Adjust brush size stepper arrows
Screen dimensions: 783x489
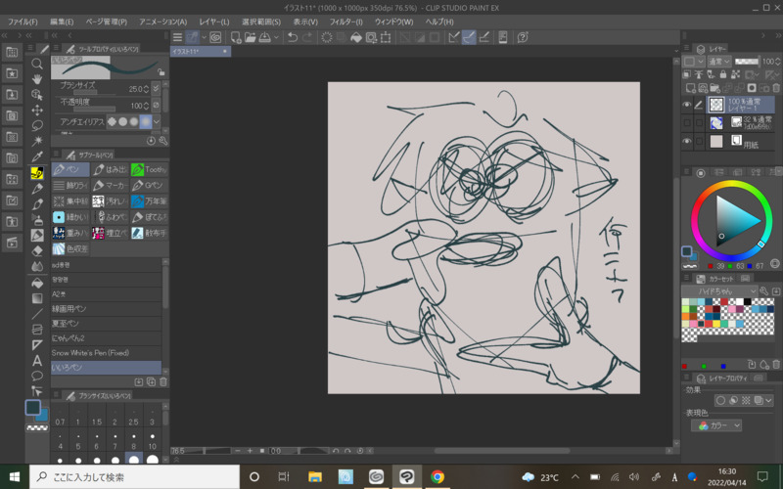(146, 89)
